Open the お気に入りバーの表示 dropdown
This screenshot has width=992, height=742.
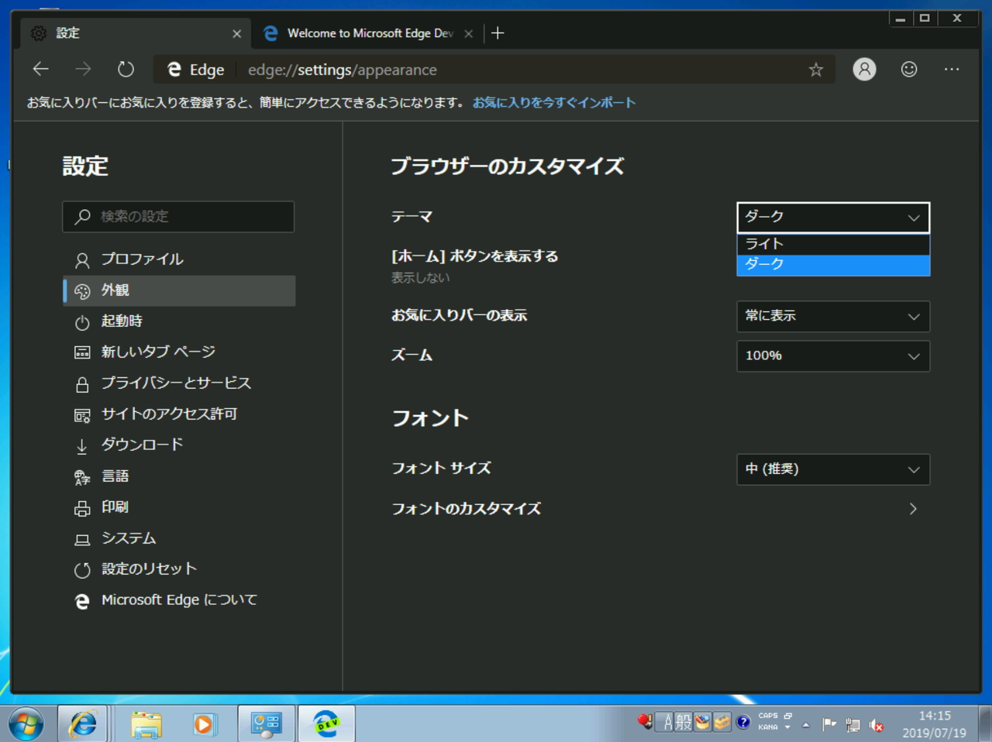(832, 316)
